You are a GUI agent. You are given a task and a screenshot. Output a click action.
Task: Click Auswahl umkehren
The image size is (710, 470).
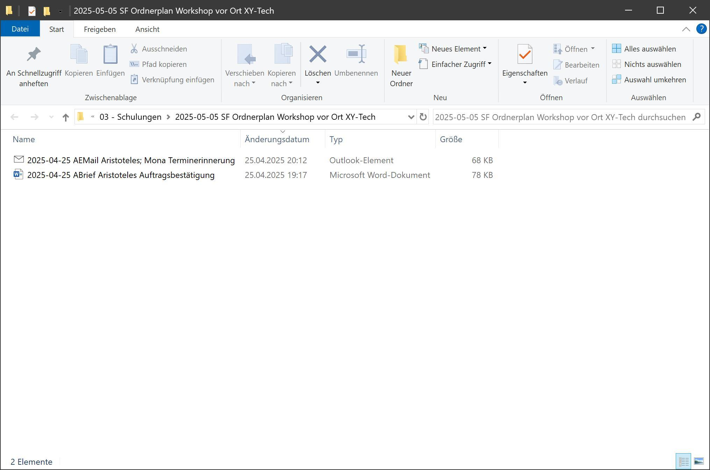[649, 80]
